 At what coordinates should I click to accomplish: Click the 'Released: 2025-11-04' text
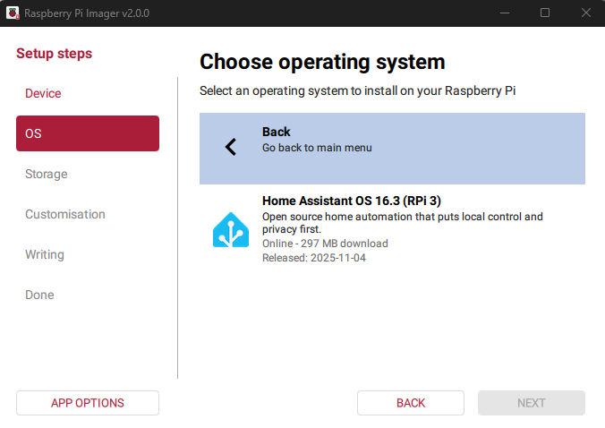click(313, 258)
